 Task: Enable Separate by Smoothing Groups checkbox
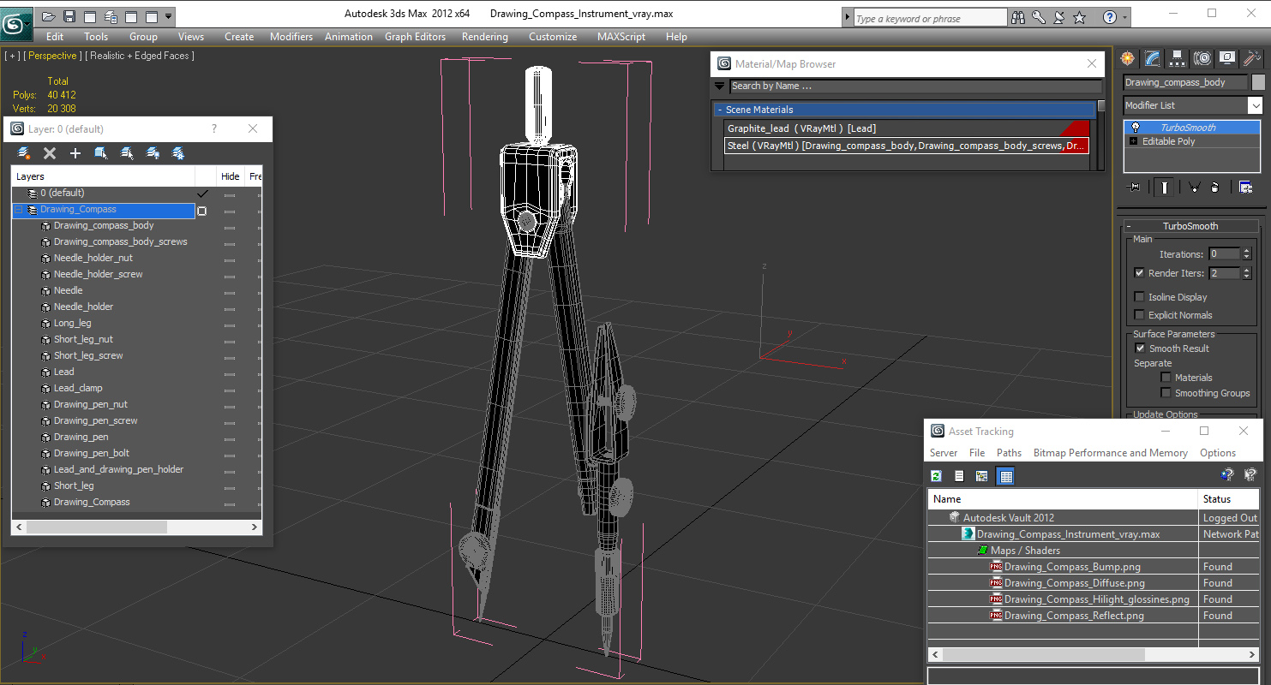tap(1166, 393)
